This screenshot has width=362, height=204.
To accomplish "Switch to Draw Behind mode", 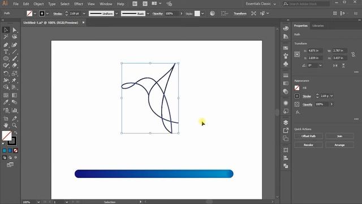I will tap(10, 158).
